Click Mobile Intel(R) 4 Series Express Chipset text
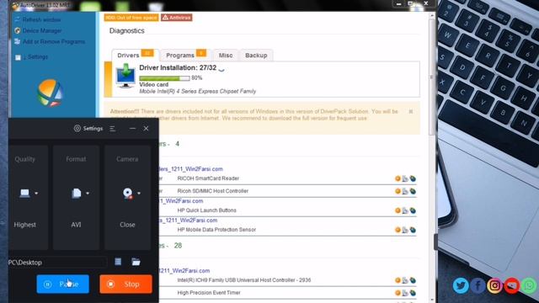Image resolution: width=539 pixels, height=303 pixels. [x=198, y=92]
